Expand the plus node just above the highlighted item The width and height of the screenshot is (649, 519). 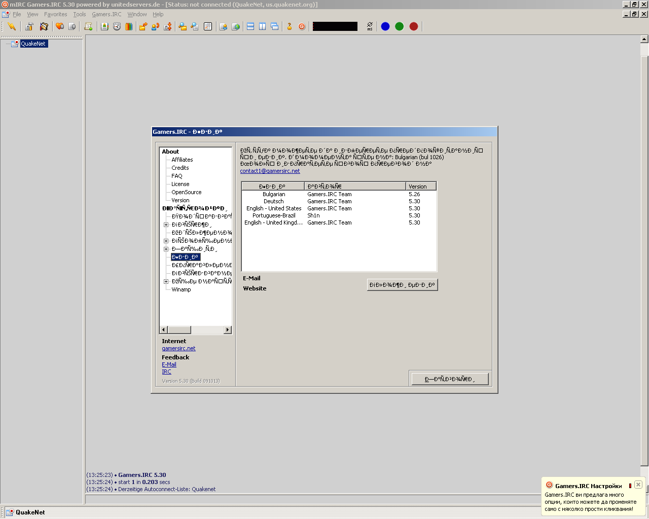tap(166, 249)
